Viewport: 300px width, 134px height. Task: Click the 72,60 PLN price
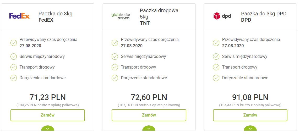[149, 98]
